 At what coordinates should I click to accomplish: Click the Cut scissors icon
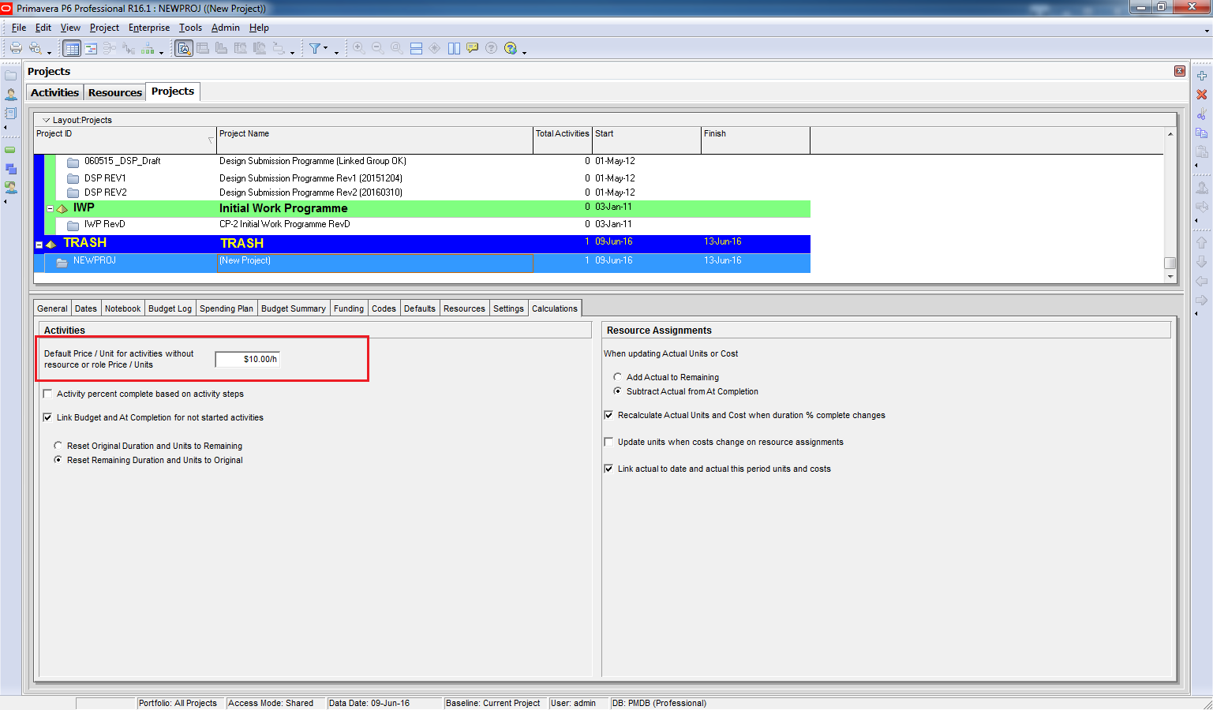click(x=1201, y=114)
